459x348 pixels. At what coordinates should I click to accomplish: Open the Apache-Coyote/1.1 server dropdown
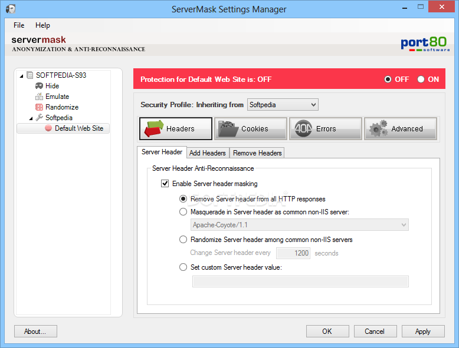tap(300, 225)
